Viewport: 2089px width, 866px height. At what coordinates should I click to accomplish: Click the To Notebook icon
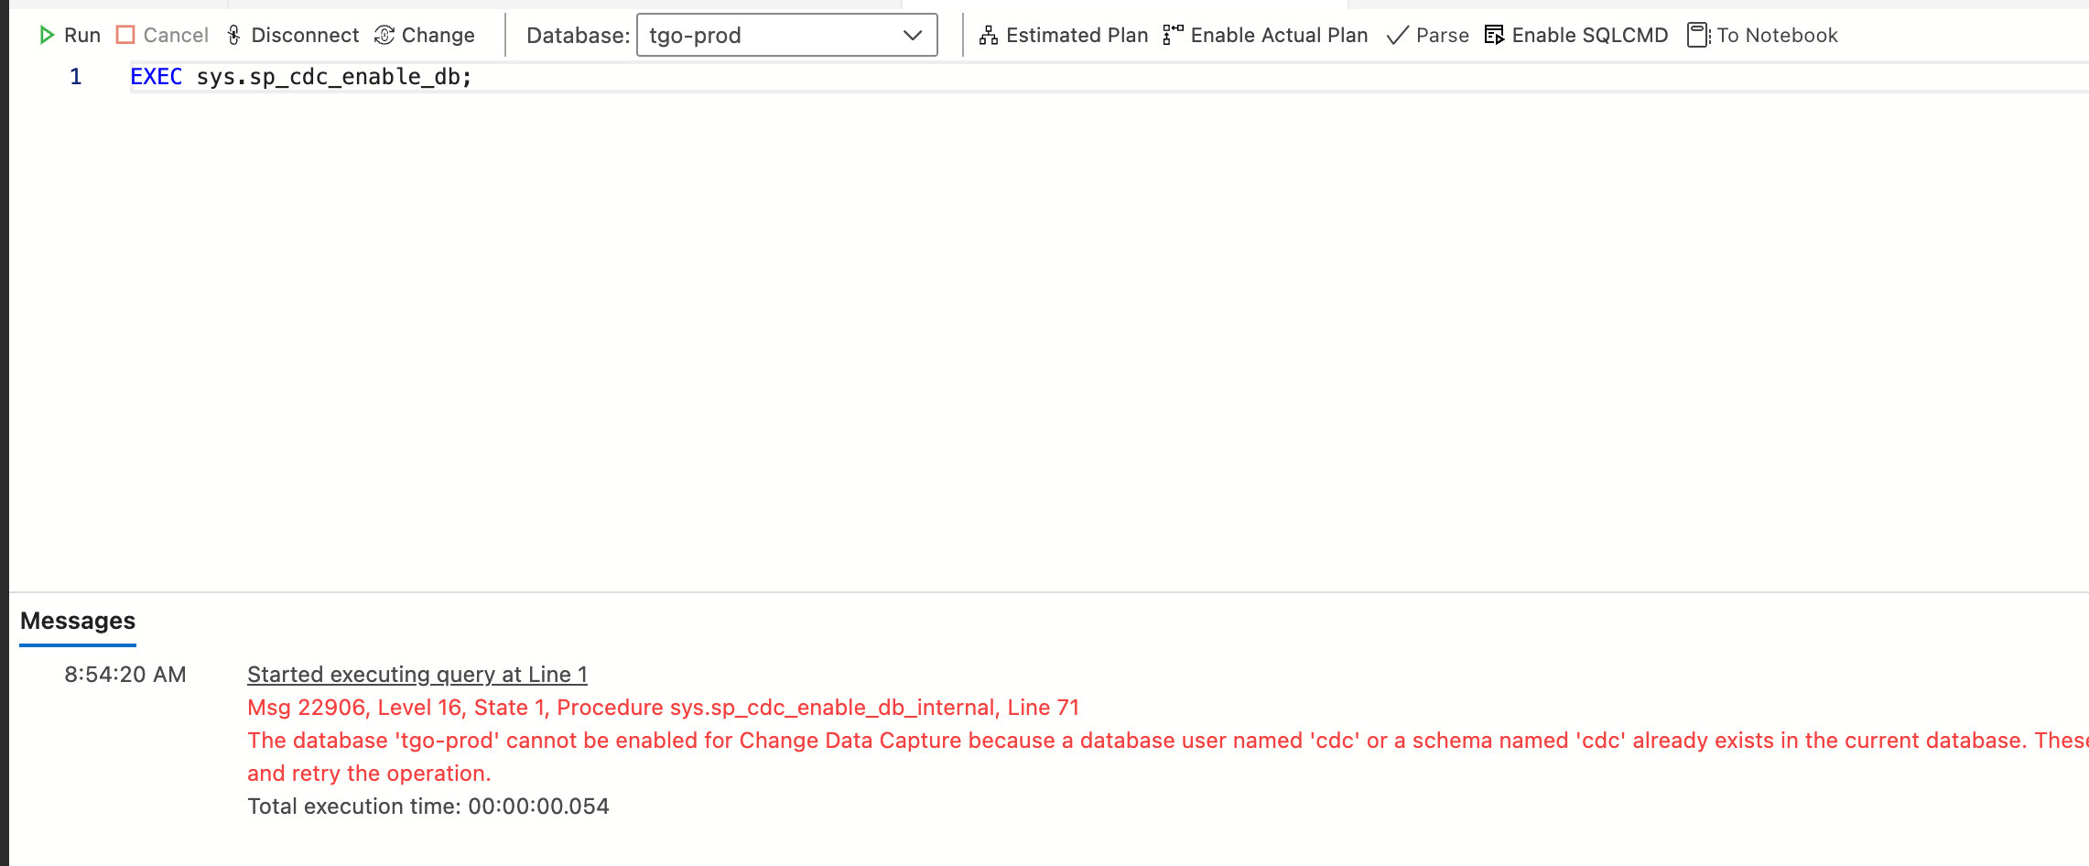click(1699, 35)
